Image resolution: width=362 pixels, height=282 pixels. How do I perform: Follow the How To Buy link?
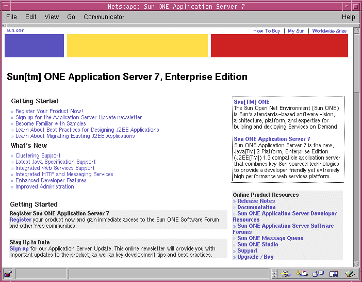(x=267, y=31)
